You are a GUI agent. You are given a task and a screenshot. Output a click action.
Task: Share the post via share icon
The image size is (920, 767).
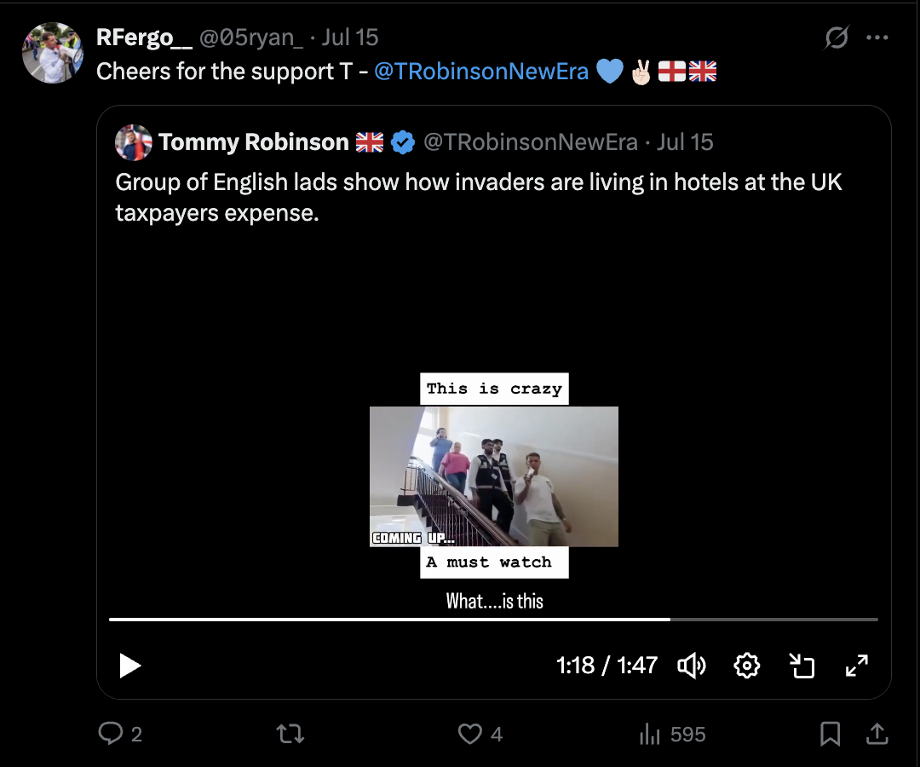pyautogui.click(x=876, y=734)
